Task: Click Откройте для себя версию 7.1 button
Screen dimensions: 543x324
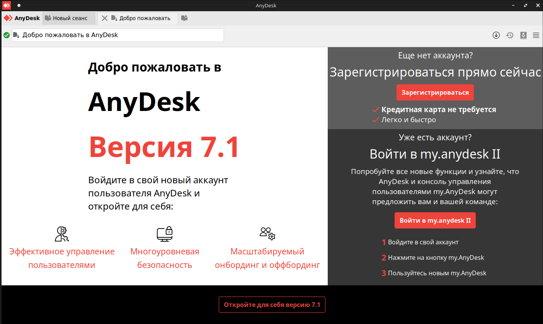Action: coord(272,305)
